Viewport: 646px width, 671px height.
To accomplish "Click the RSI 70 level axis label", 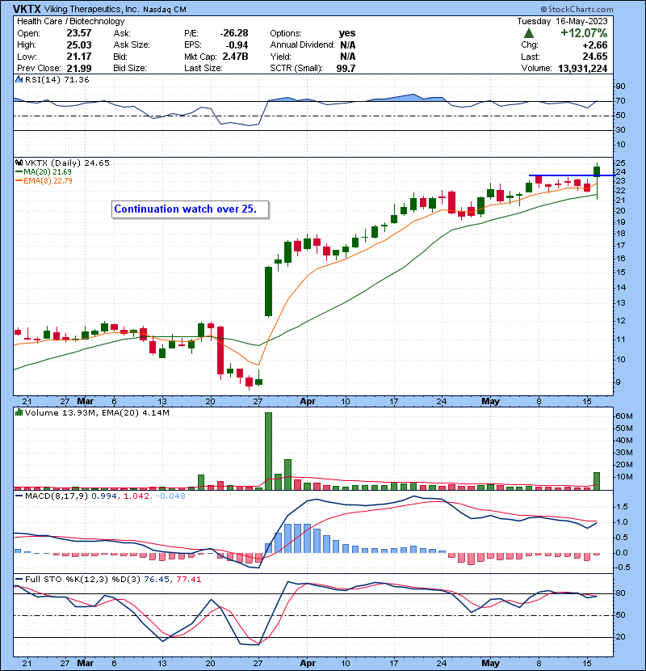I will (620, 101).
